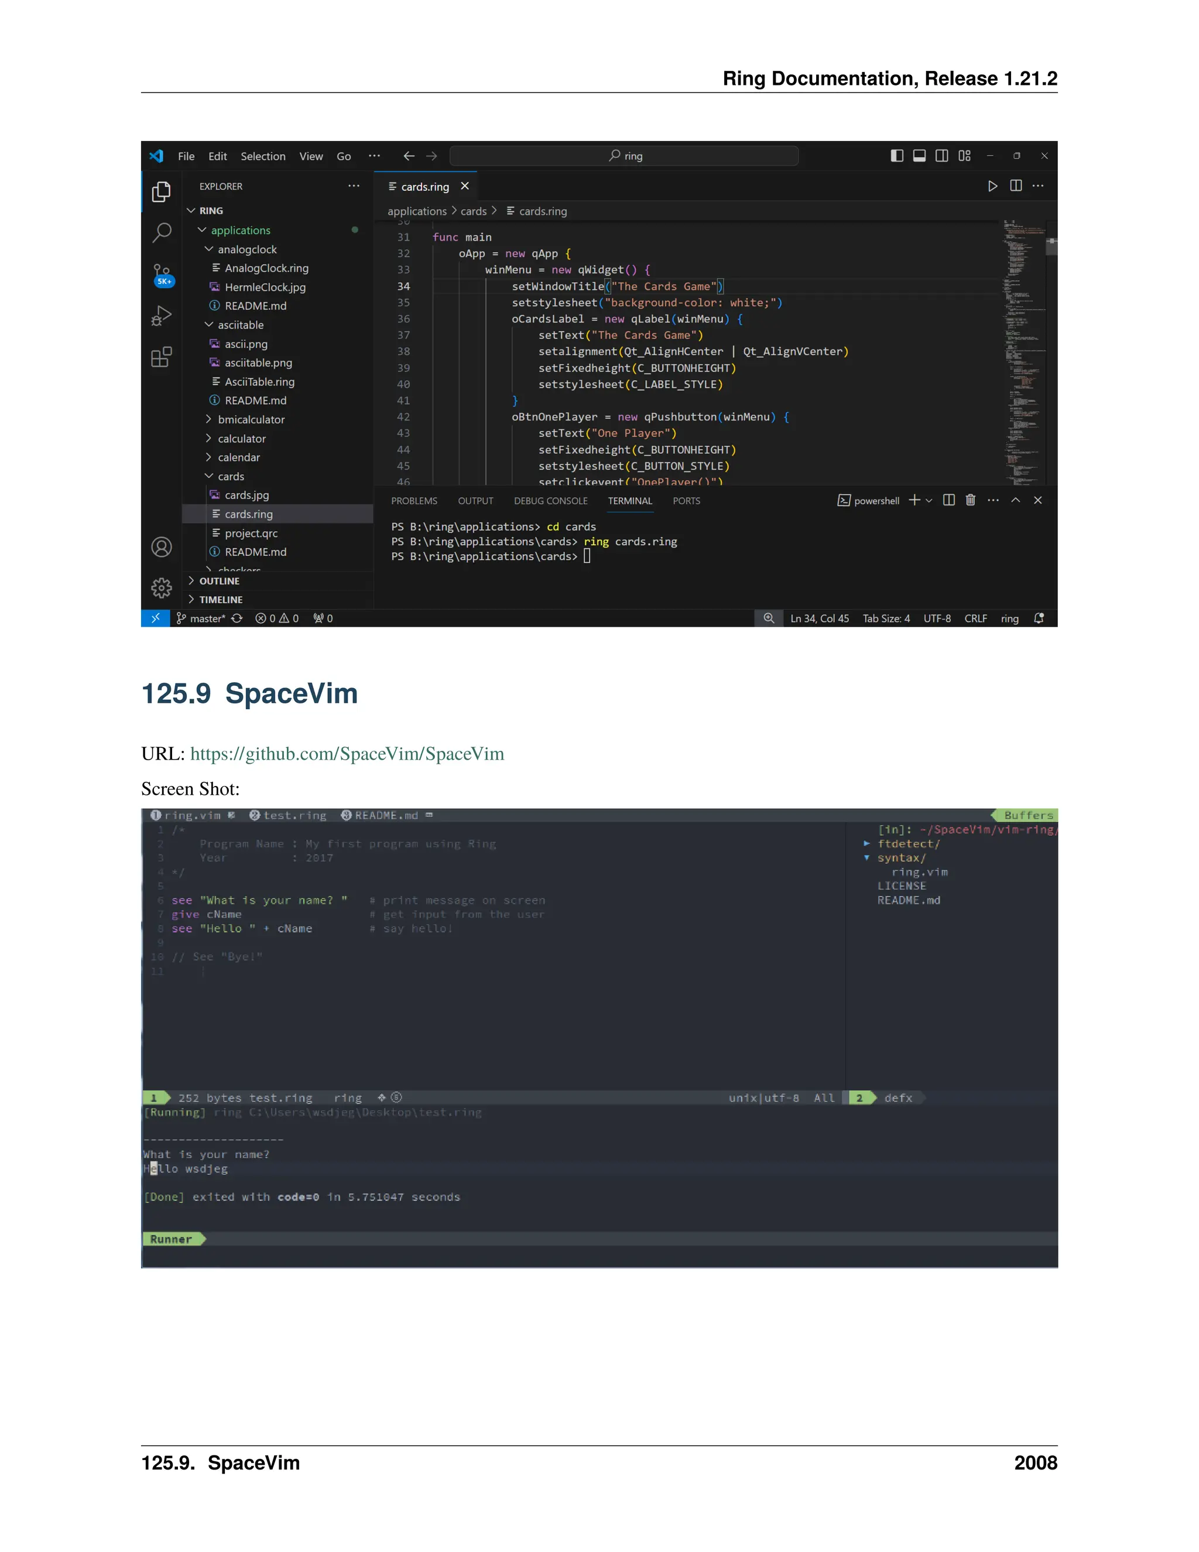Toggle the bottom panel layout button
Viewport: 1199px width, 1552px height.
pos(919,156)
